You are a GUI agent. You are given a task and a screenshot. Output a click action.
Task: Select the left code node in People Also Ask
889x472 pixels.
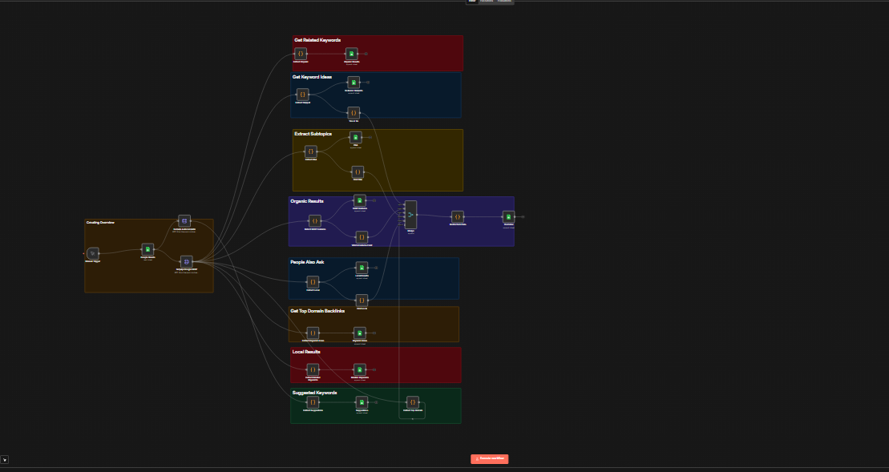313,281
